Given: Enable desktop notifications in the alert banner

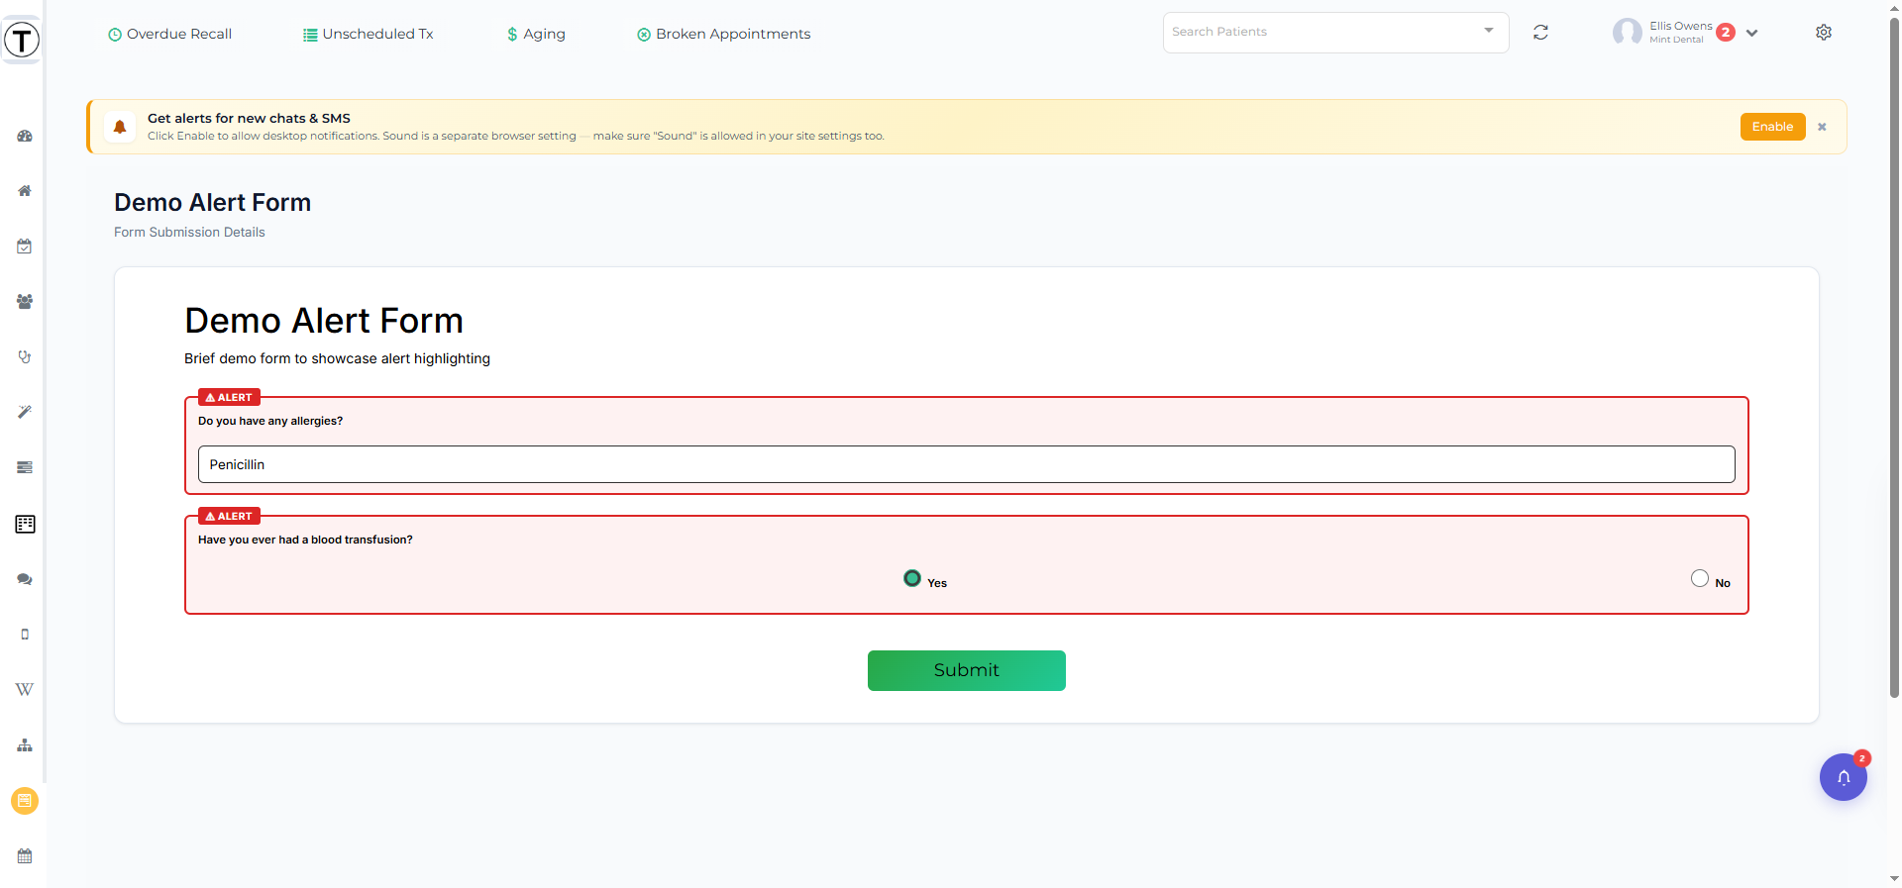Looking at the screenshot, I should 1772,127.
